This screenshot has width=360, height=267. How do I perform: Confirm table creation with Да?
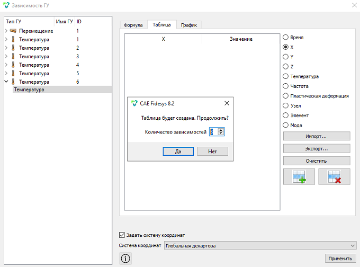[x=178, y=152]
